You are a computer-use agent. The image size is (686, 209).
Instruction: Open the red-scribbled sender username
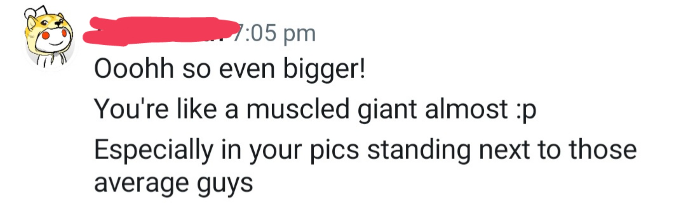[159, 31]
